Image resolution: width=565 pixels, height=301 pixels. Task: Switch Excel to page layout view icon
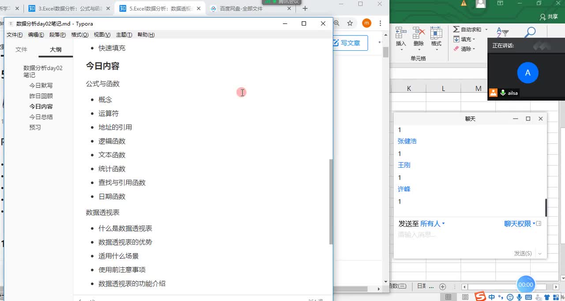point(464,297)
